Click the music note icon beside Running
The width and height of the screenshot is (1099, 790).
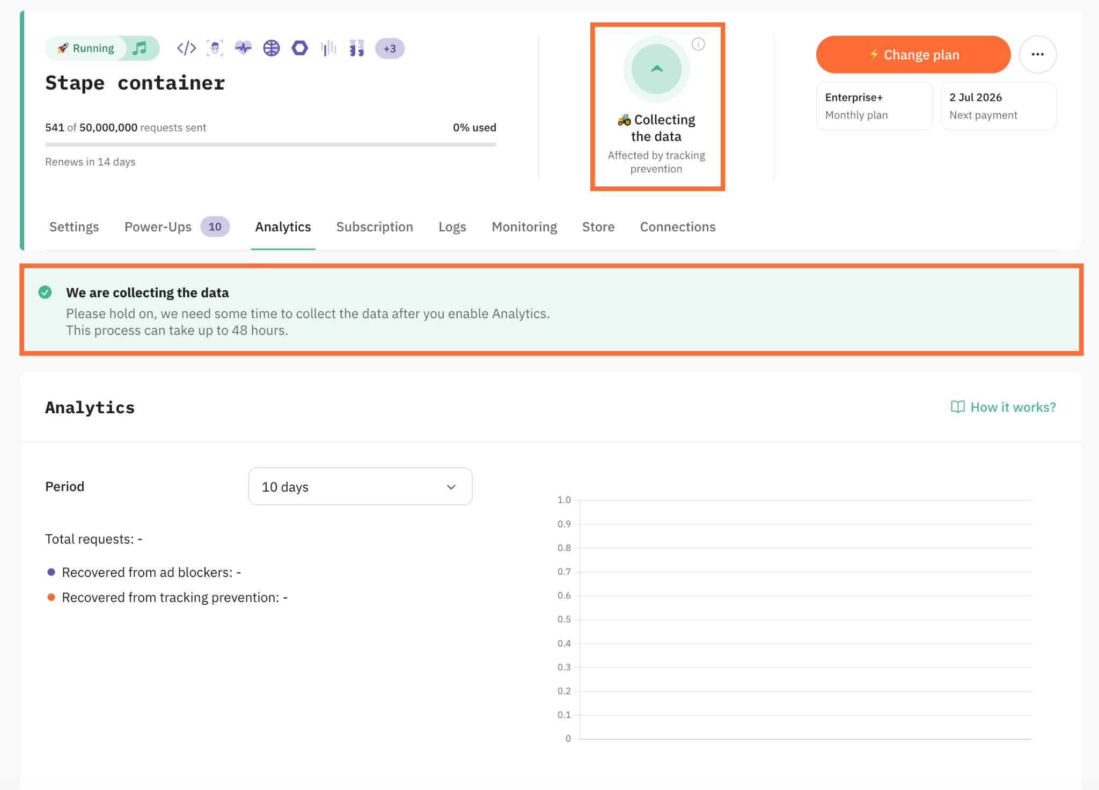(x=140, y=48)
